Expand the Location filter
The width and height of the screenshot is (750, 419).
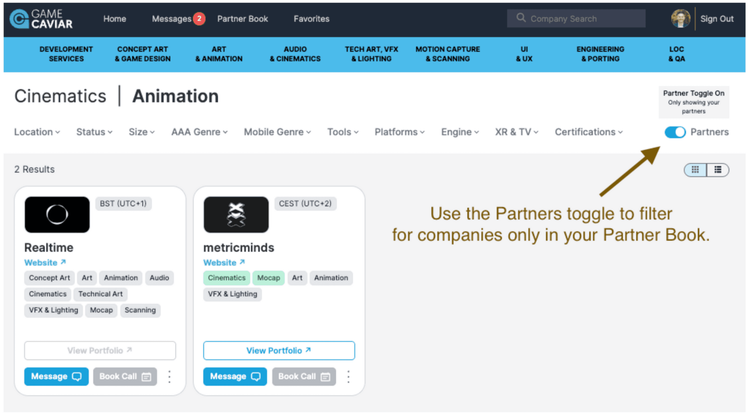point(37,132)
